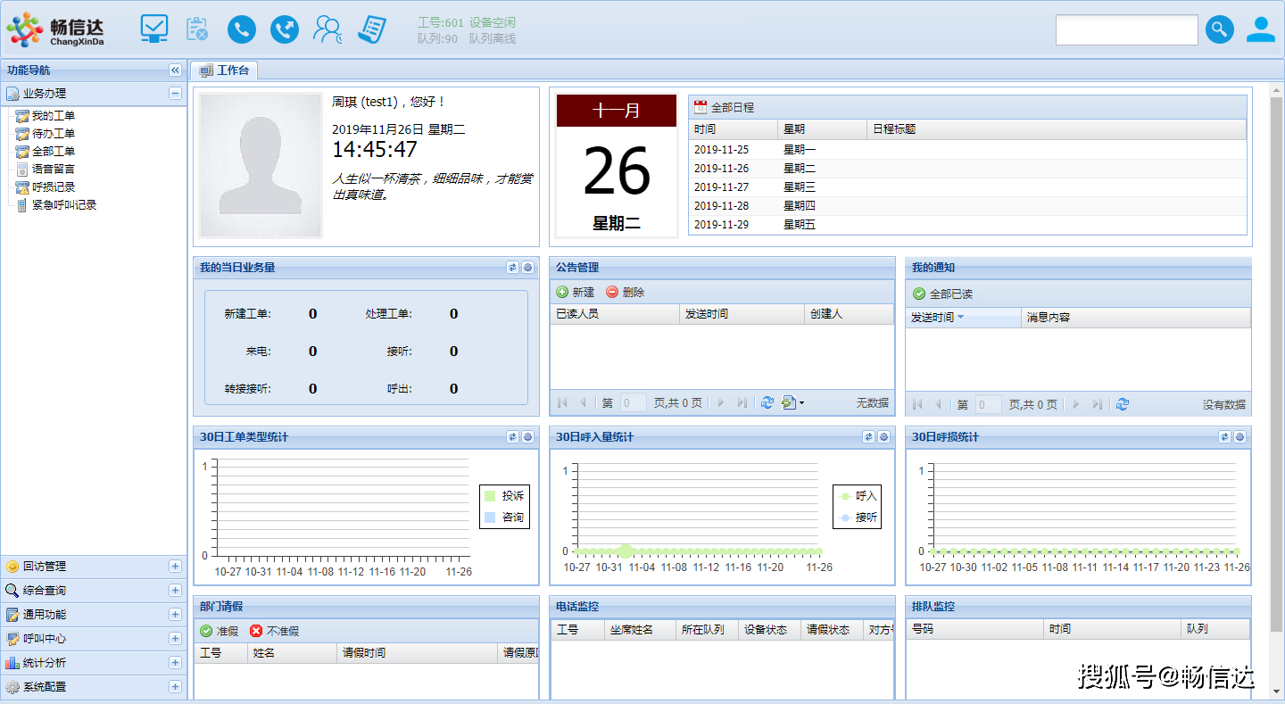
Task: Open 我的工单 in the tree
Action: click(x=54, y=116)
